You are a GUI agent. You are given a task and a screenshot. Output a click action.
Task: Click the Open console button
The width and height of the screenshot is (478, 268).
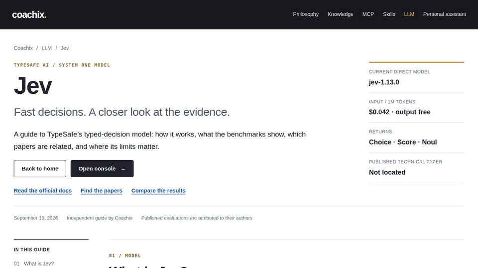pos(102,169)
